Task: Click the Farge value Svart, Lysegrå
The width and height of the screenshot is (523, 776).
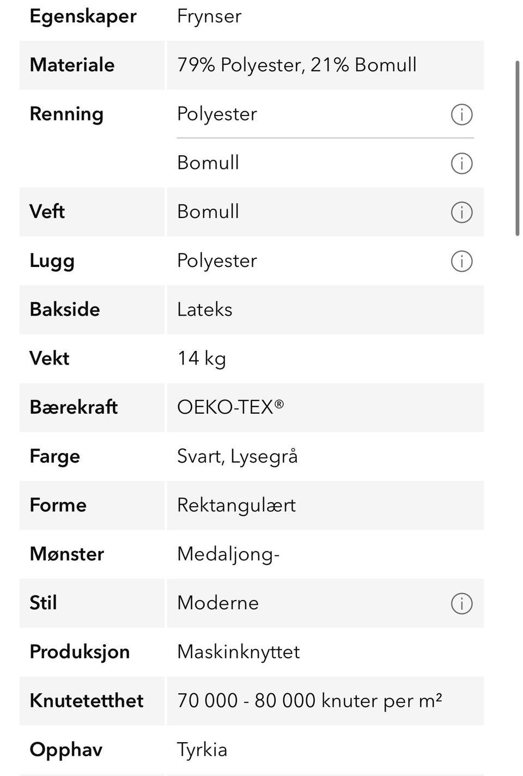Action: [x=238, y=456]
